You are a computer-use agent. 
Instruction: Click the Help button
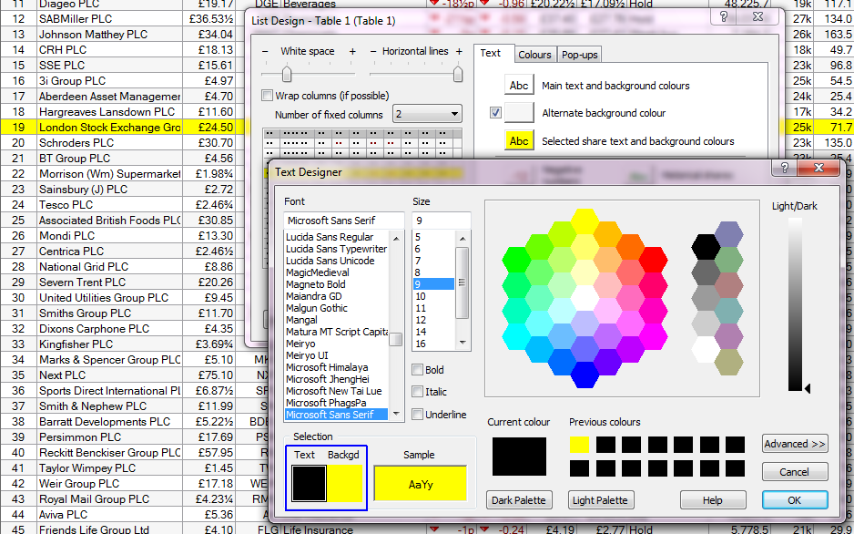pyautogui.click(x=712, y=500)
